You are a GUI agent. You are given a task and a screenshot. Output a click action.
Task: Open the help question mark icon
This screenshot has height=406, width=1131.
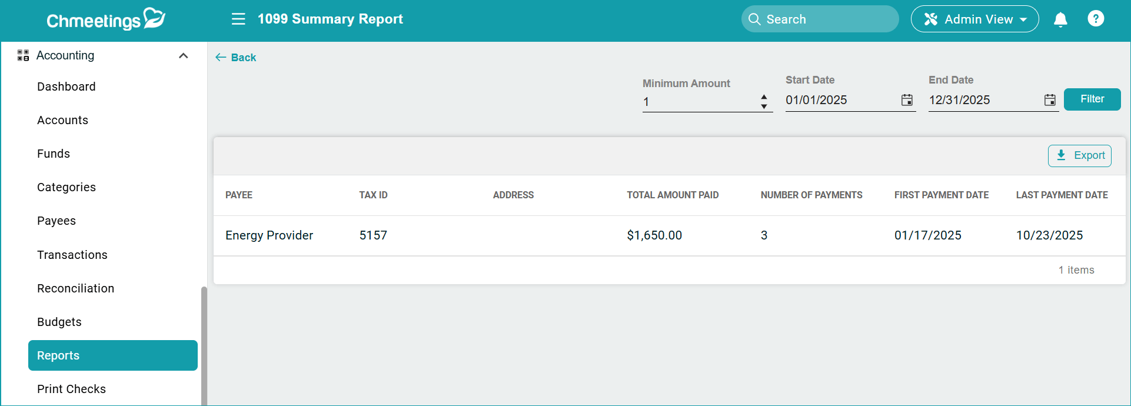[1095, 19]
